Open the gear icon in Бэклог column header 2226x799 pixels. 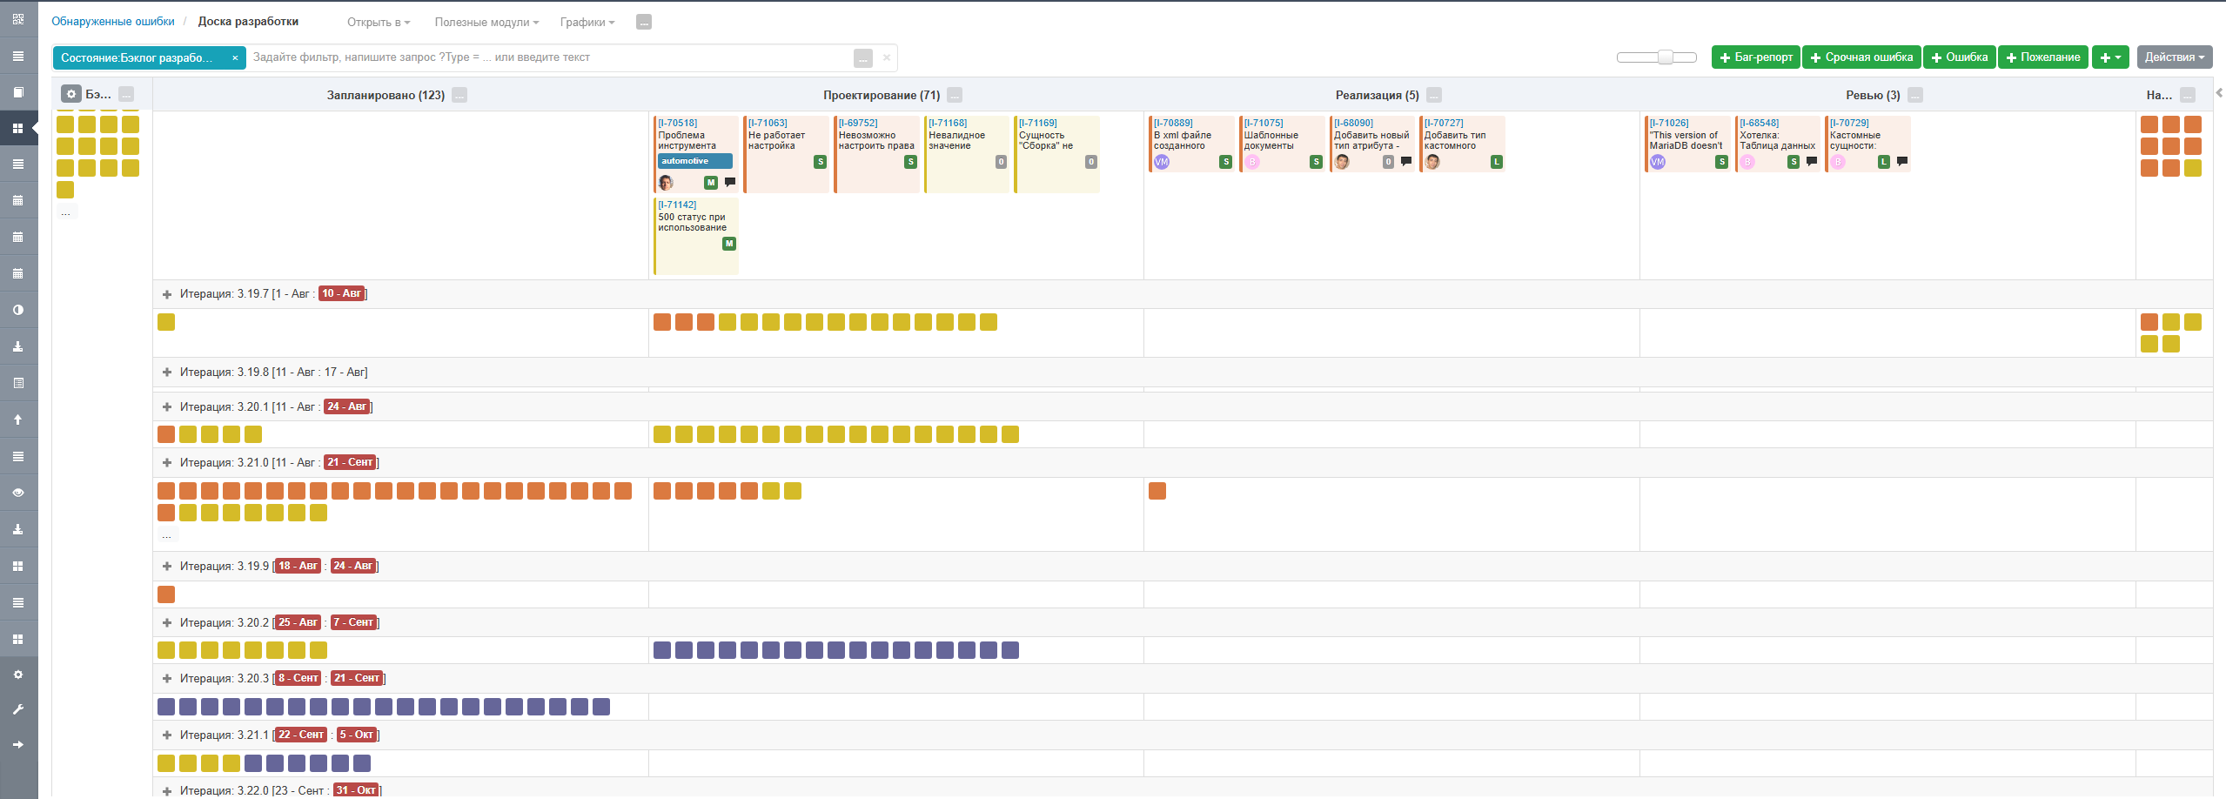[71, 94]
